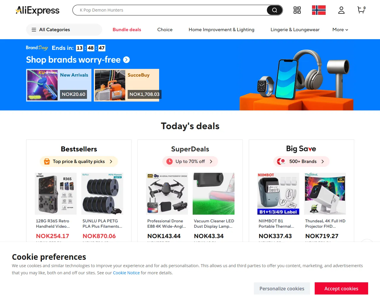Select the Choice menu item
The image size is (380, 304).
click(x=165, y=30)
